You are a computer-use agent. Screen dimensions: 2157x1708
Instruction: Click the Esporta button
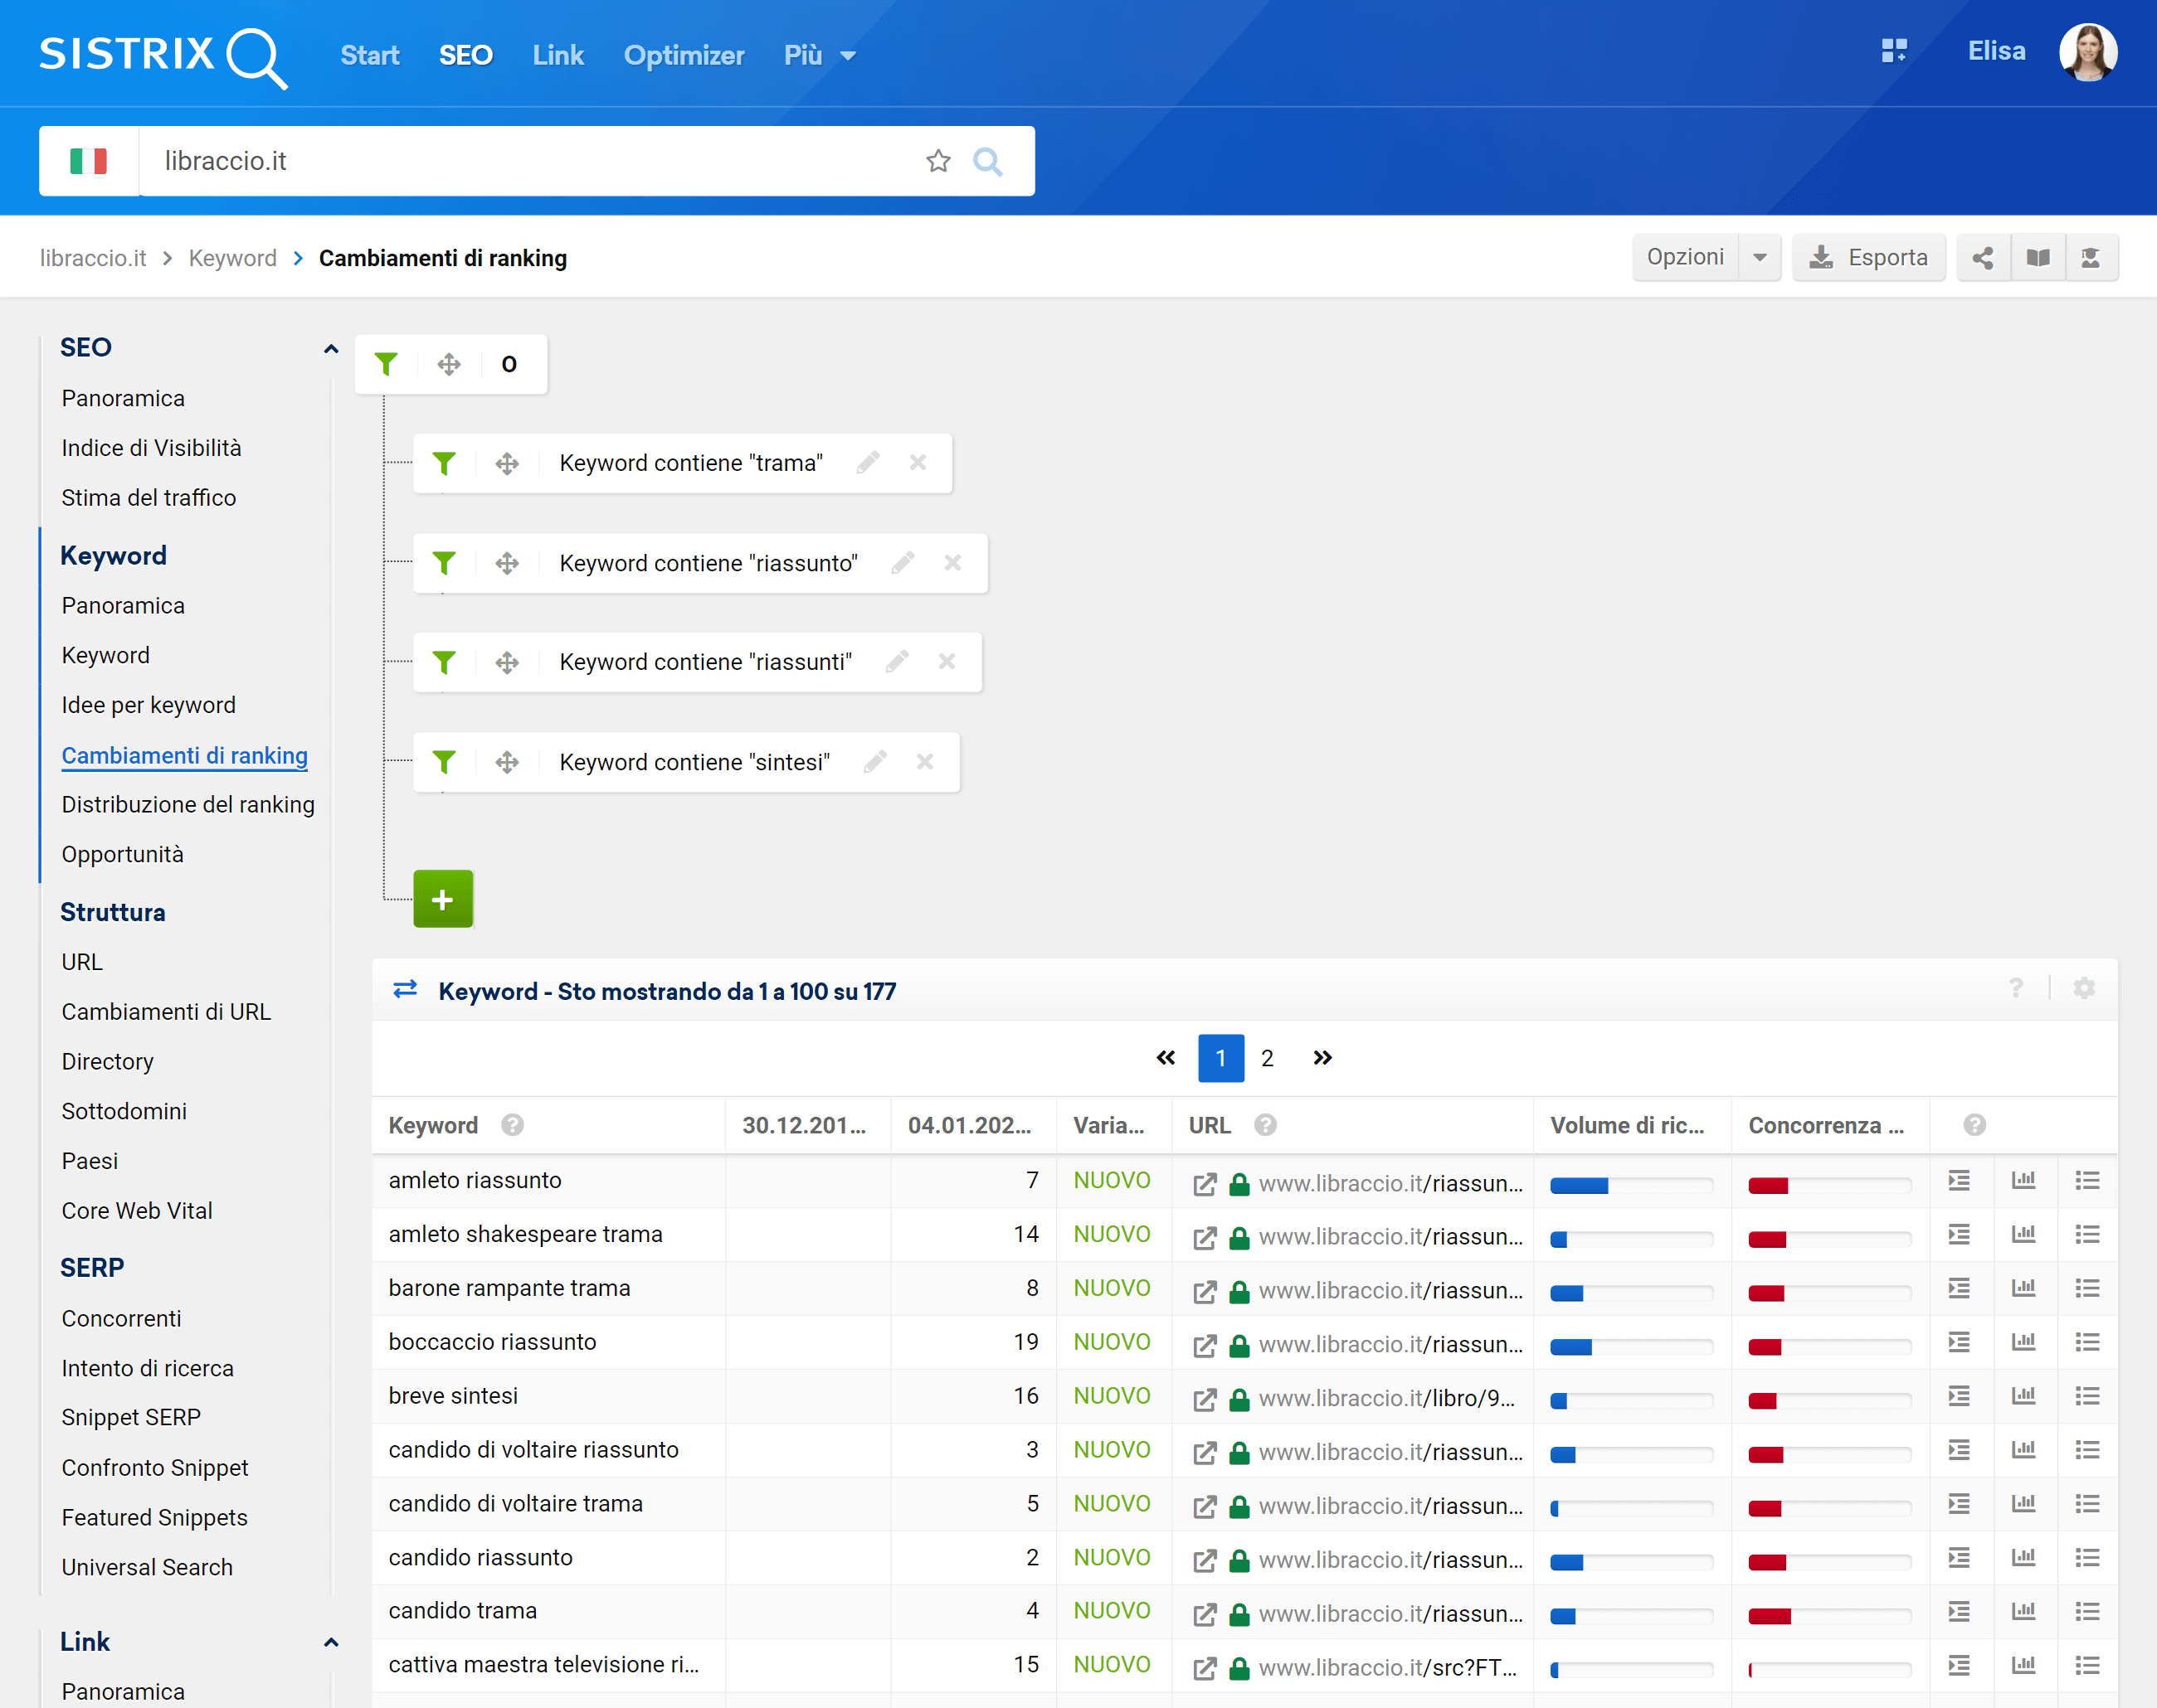point(1869,258)
